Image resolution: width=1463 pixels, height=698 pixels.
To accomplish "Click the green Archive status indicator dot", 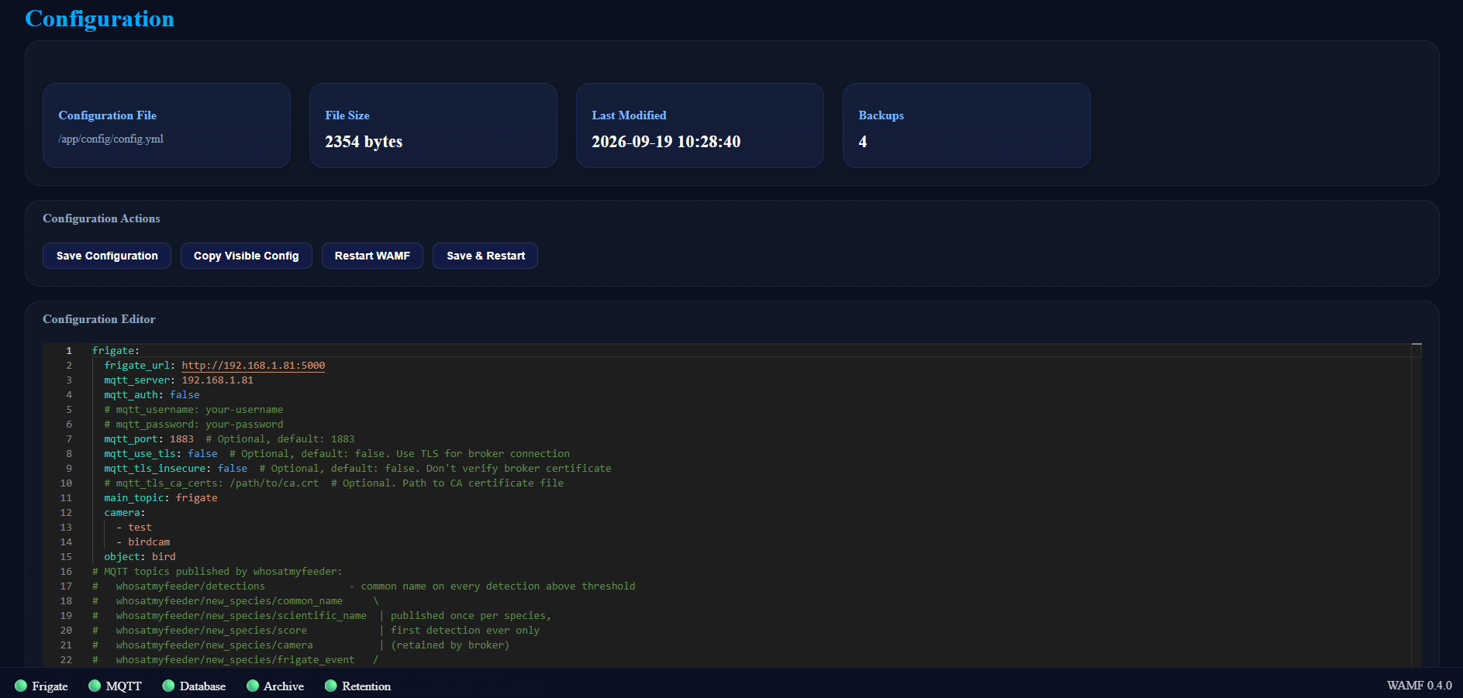I will (253, 686).
